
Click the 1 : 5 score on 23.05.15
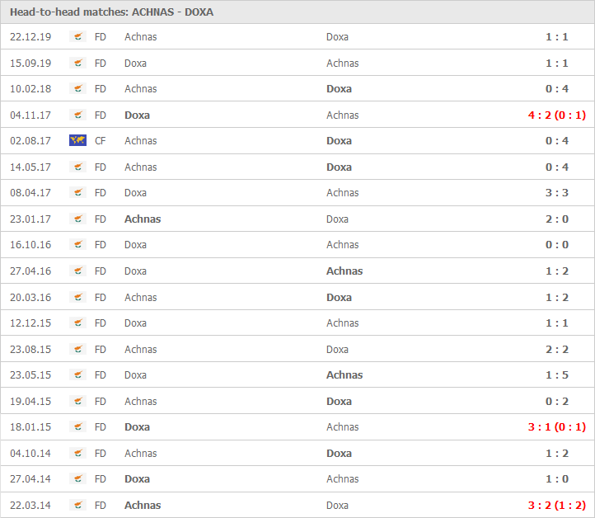[556, 375]
